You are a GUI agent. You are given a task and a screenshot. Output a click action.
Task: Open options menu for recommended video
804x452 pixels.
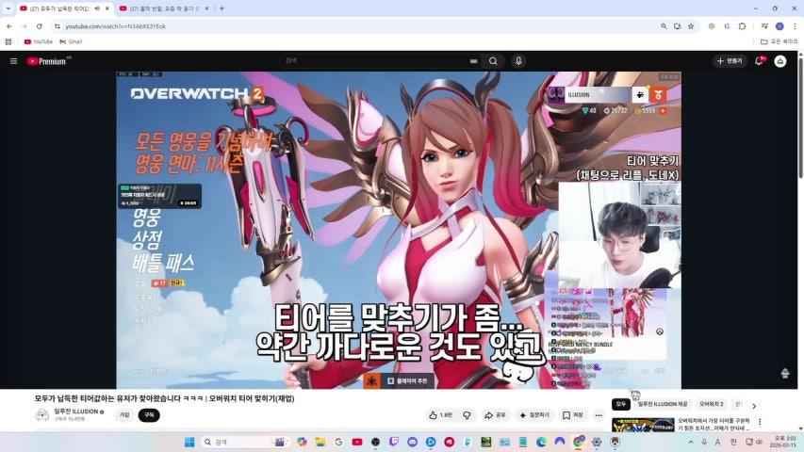[x=760, y=422]
